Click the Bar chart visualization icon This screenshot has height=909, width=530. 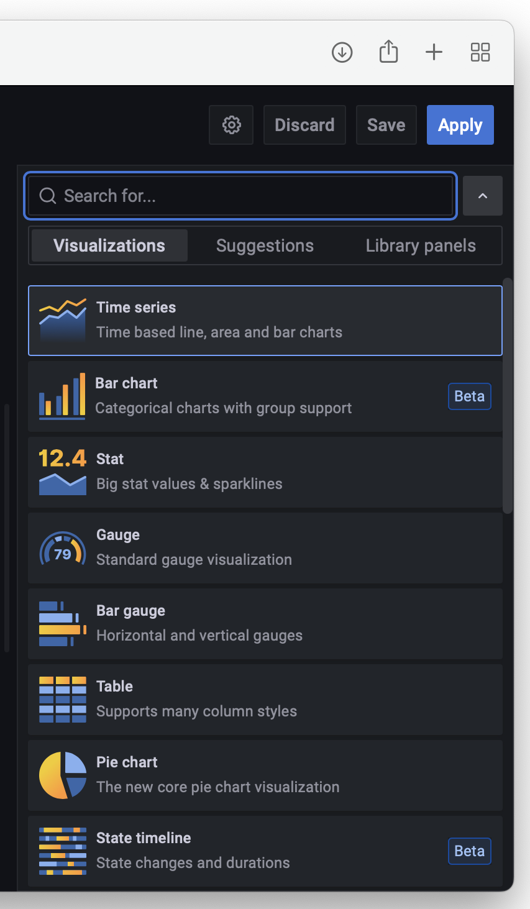click(62, 396)
